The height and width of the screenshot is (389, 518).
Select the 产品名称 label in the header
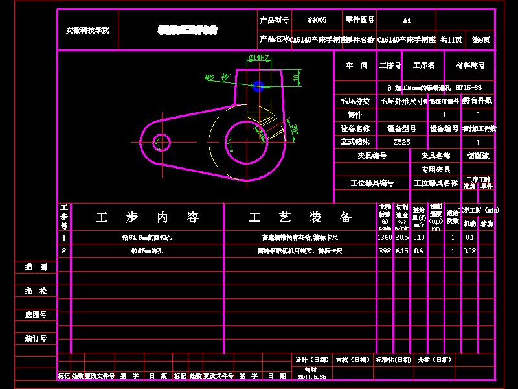pyautogui.click(x=275, y=40)
